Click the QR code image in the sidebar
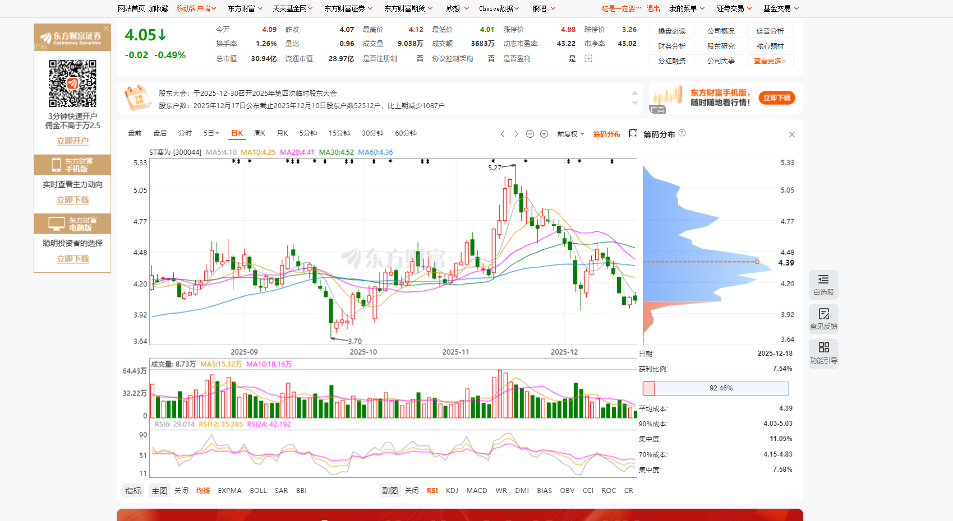 tap(72, 83)
